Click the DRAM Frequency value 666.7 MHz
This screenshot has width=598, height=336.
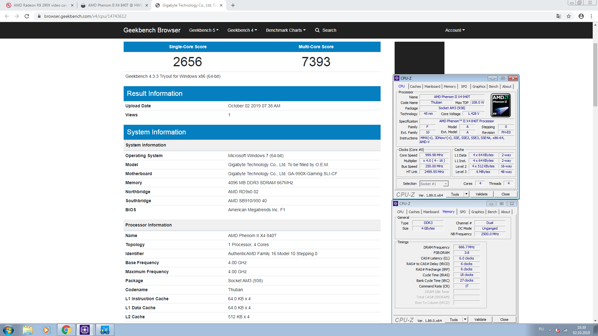[467, 247]
